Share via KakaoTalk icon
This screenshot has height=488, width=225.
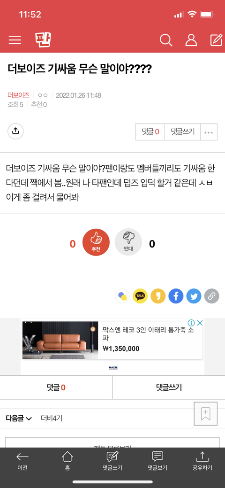140,296
